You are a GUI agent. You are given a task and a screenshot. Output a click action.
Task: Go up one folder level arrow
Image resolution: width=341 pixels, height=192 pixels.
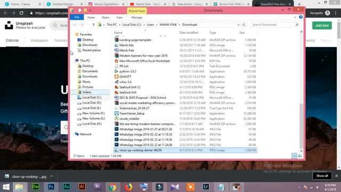pos(94,25)
